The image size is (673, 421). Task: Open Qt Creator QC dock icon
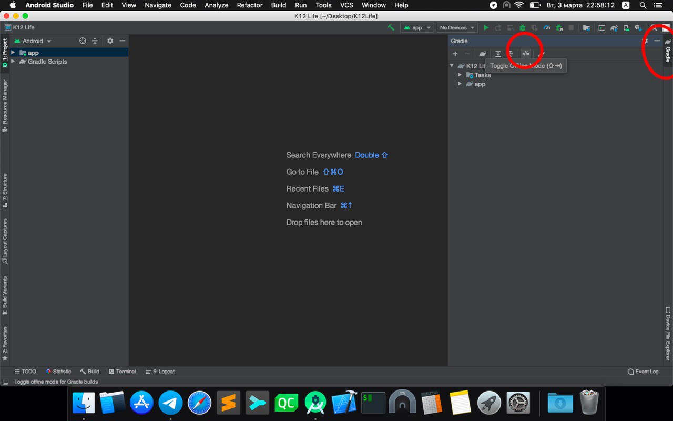point(286,403)
